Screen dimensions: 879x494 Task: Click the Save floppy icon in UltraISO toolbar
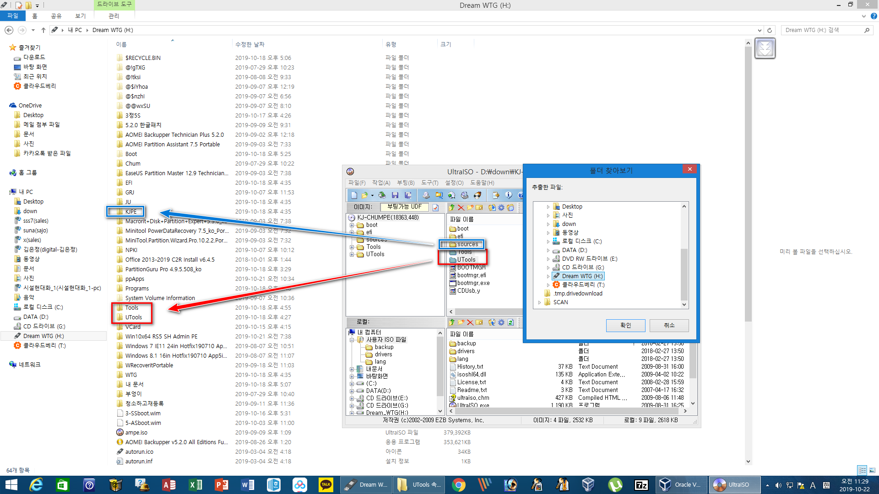(x=395, y=195)
